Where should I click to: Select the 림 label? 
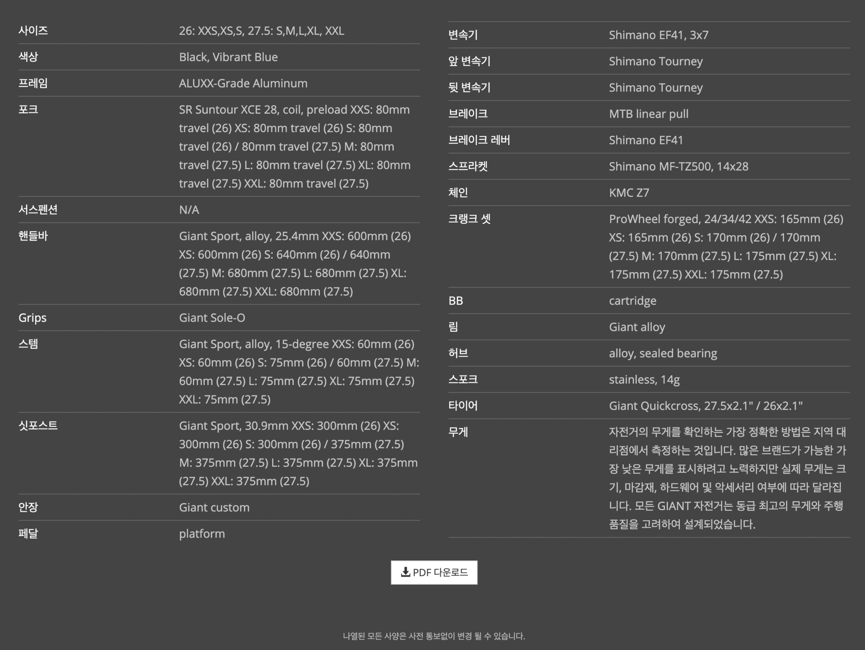(x=453, y=327)
